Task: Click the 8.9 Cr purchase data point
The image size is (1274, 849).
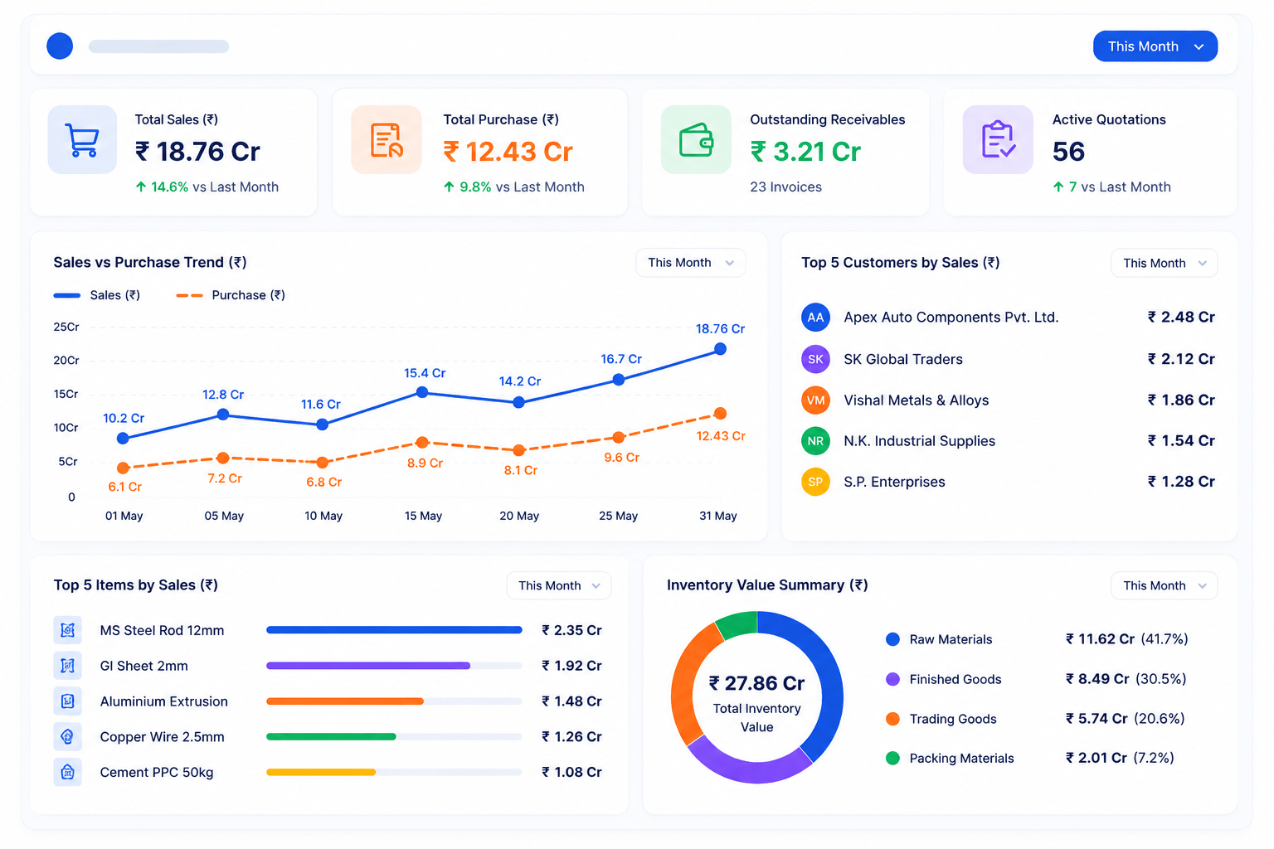Action: pyautogui.click(x=422, y=443)
